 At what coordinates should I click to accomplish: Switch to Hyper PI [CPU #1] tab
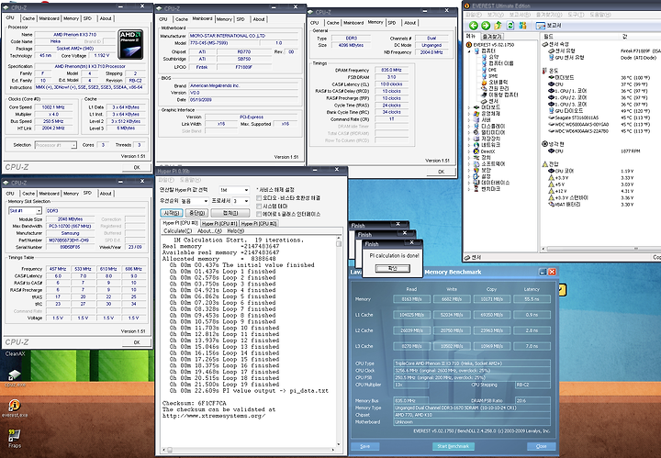point(219,224)
